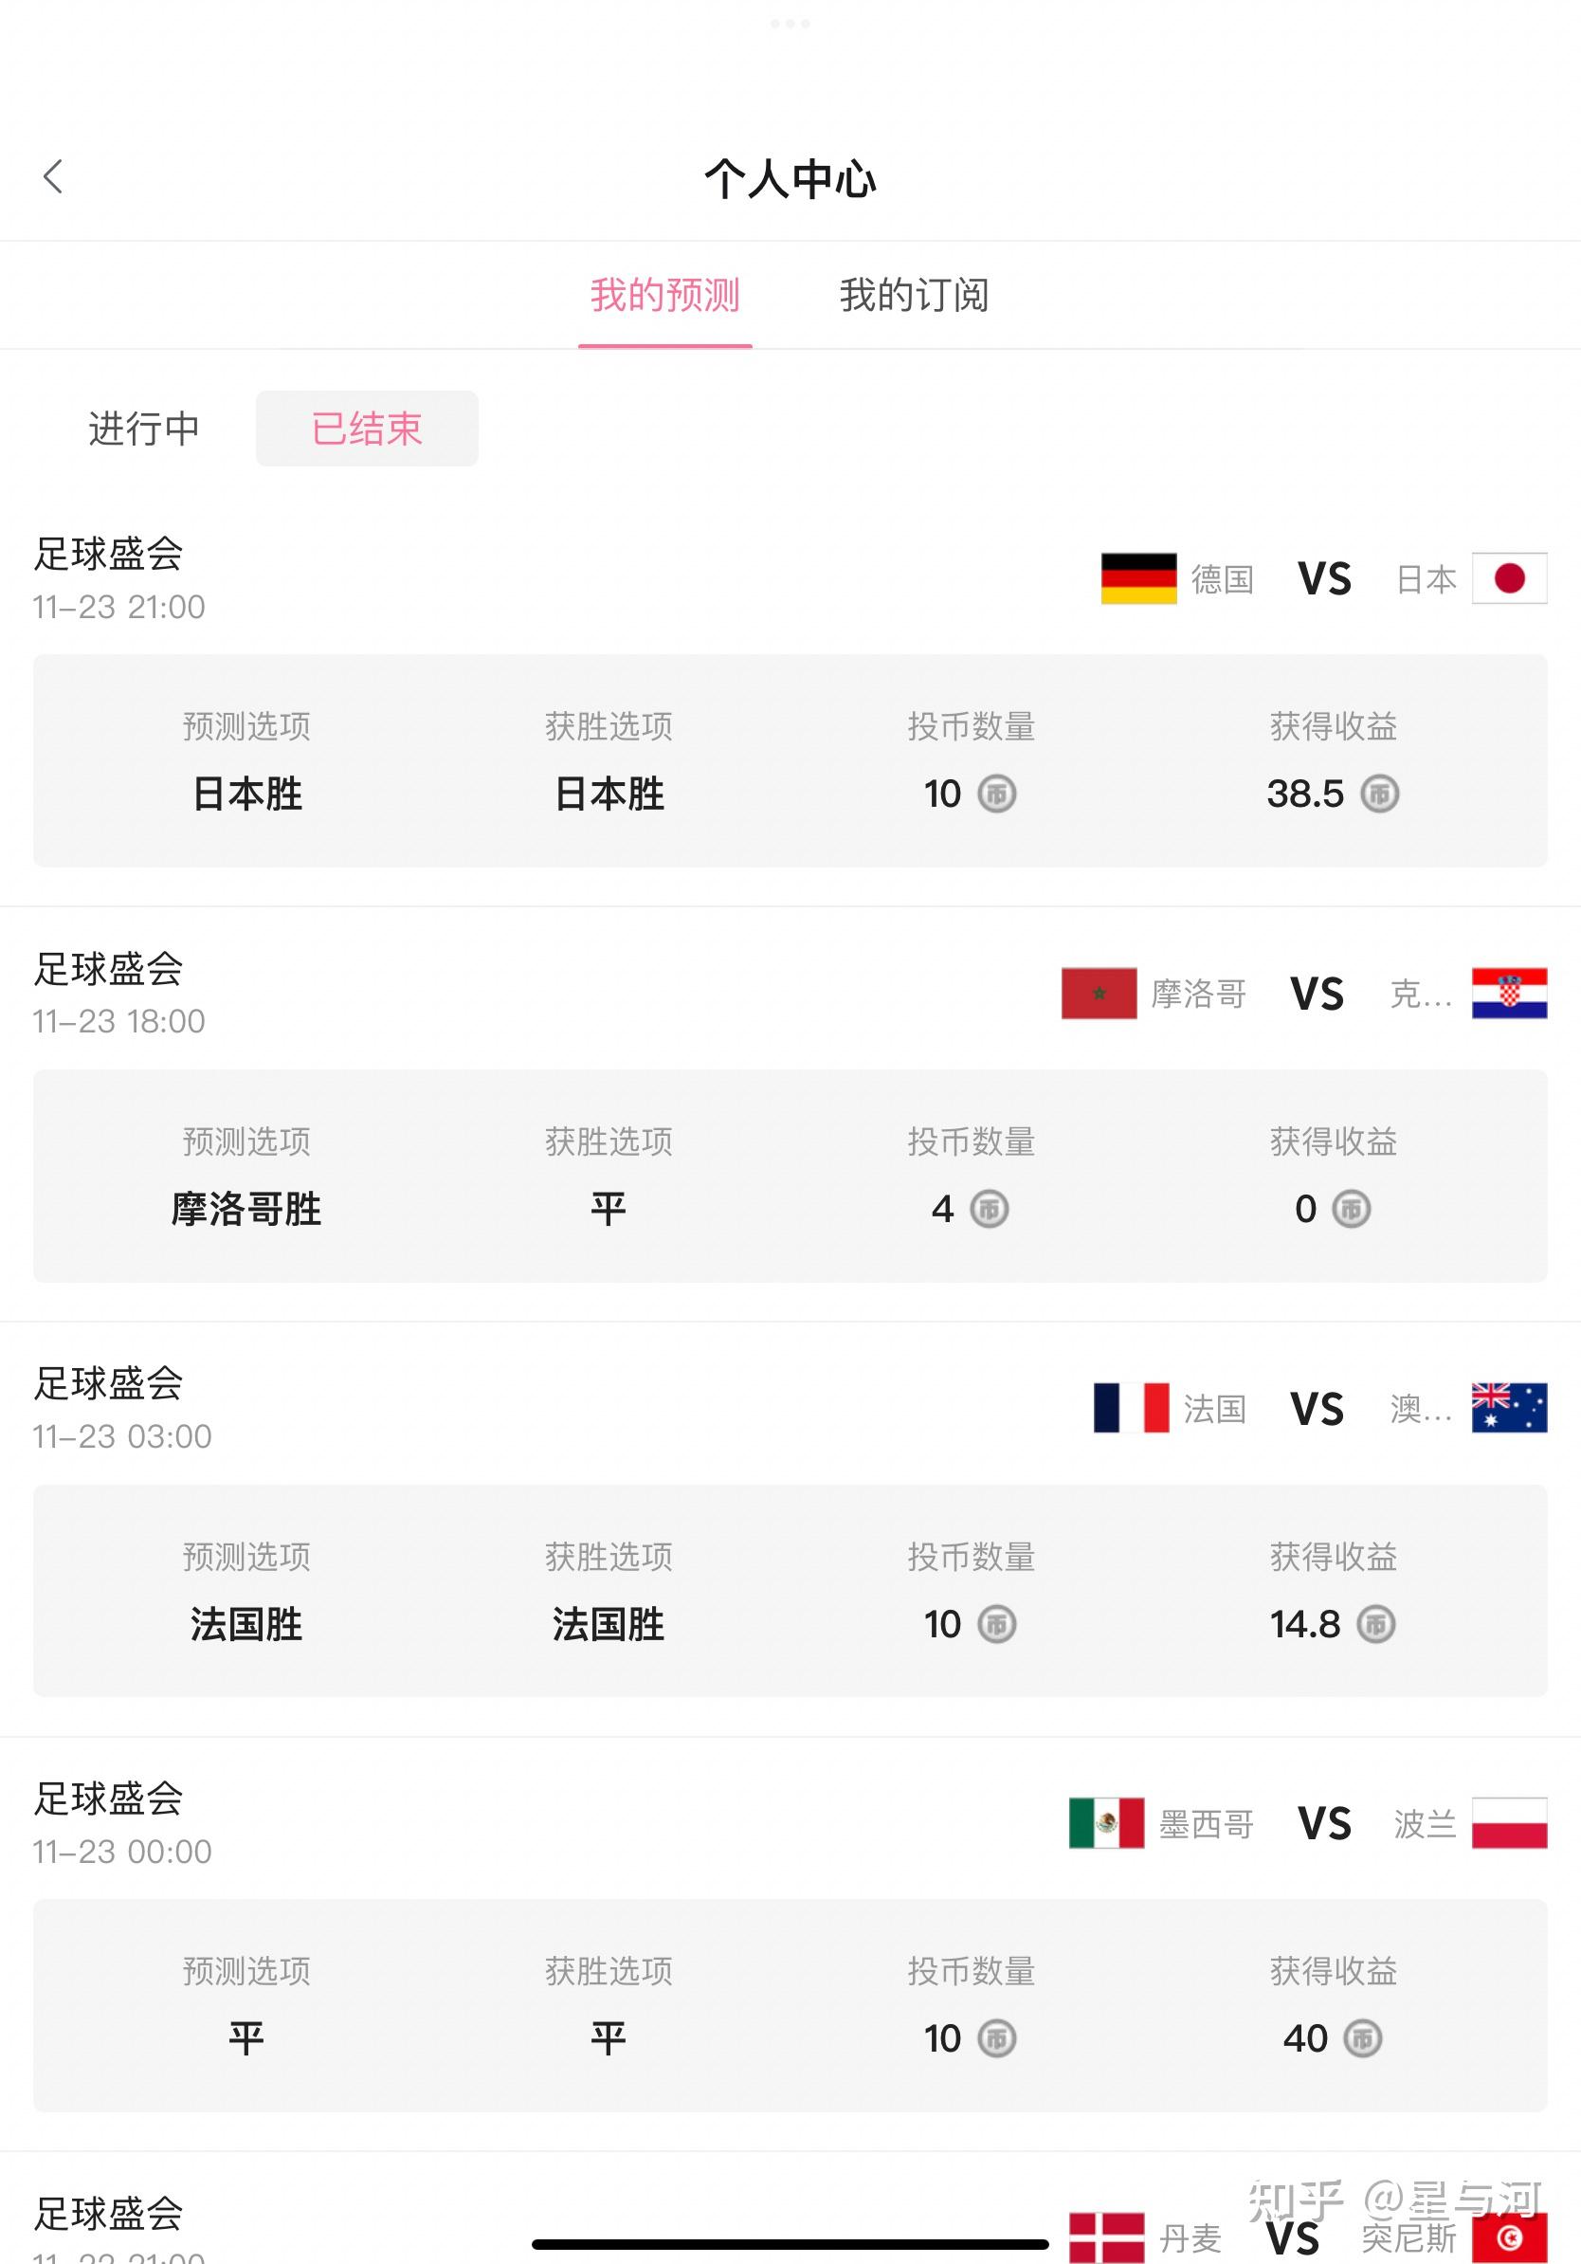Tap the 足球盛会 11-23 03:00 match title
This screenshot has height=2264, width=1581.
(108, 1384)
